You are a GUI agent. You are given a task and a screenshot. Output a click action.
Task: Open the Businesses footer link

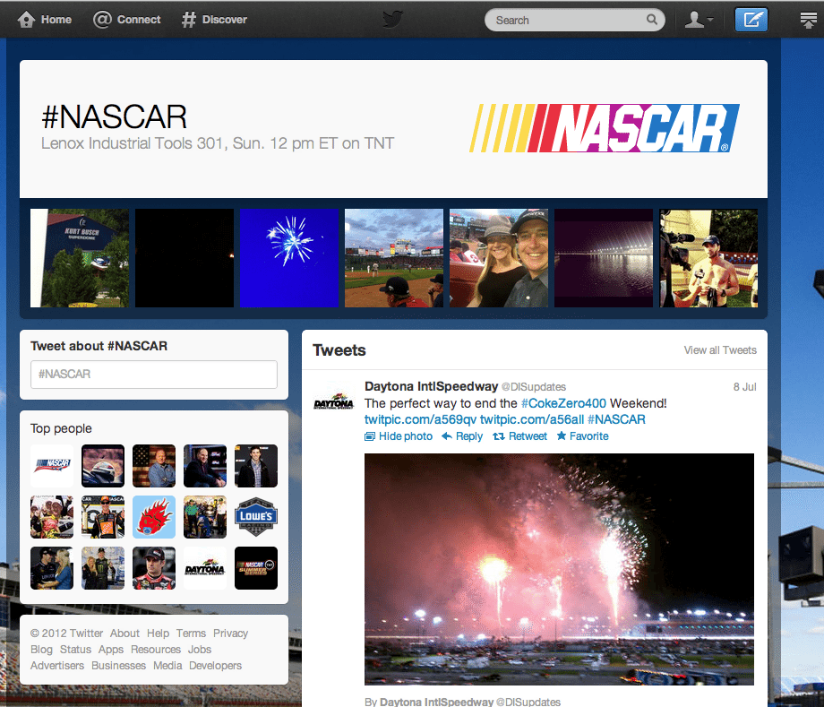[x=119, y=666]
